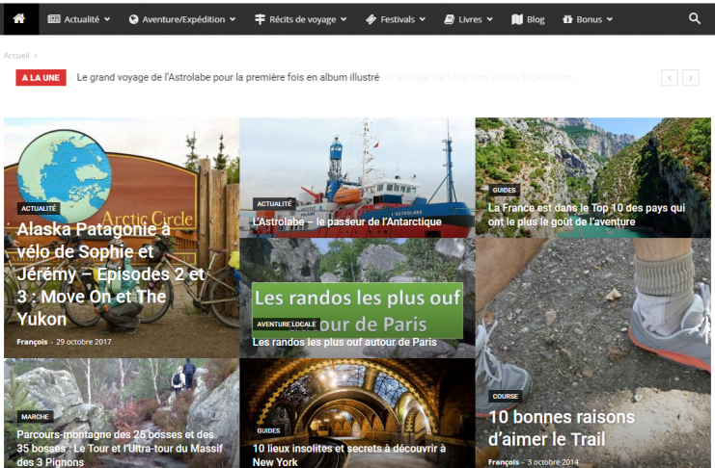The image size is (715, 468).
Task: Expand the Actualité menu arrow
Action: click(x=107, y=19)
